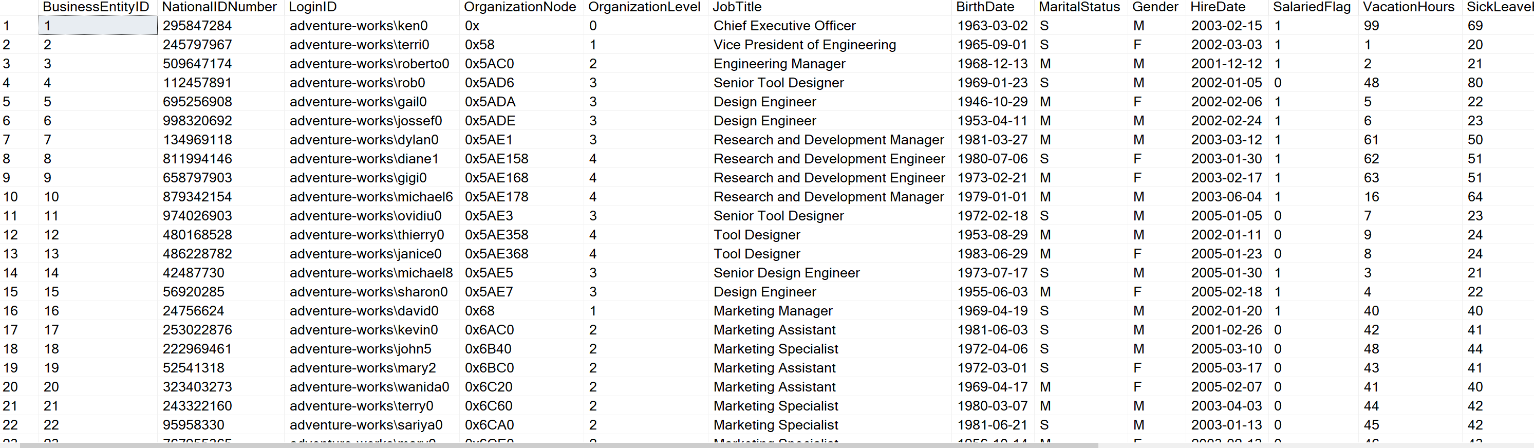Viewport: 1534px width, 448px height.
Task: Select the hire date 2005-03-17 cell
Action: click(1226, 368)
